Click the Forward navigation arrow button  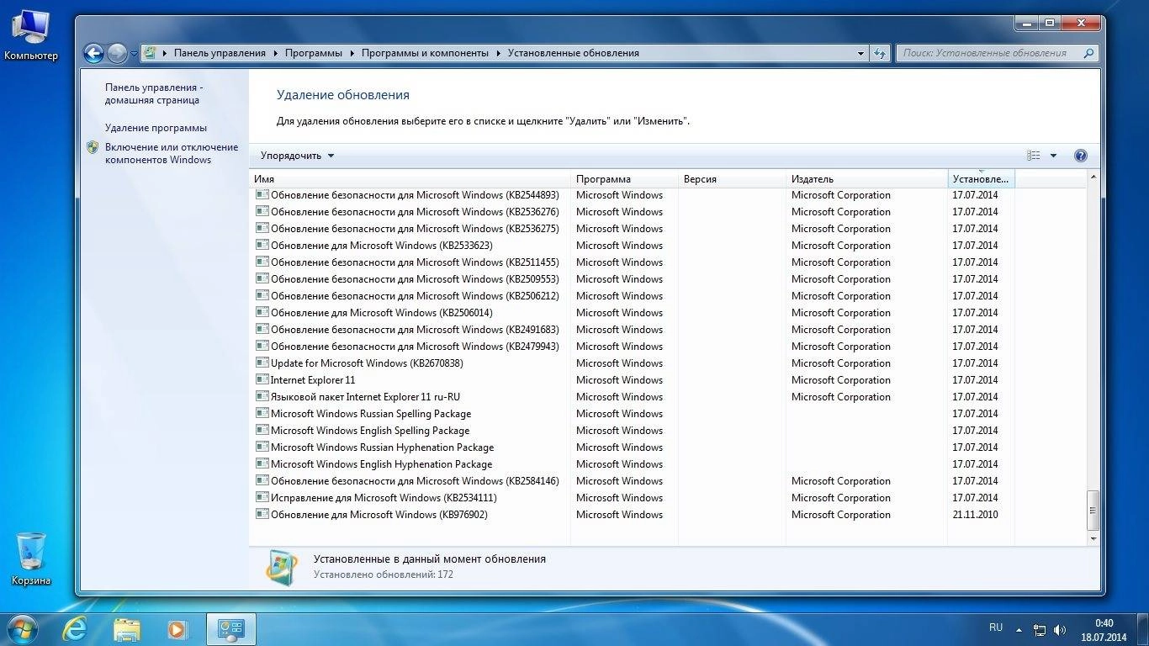pos(117,53)
